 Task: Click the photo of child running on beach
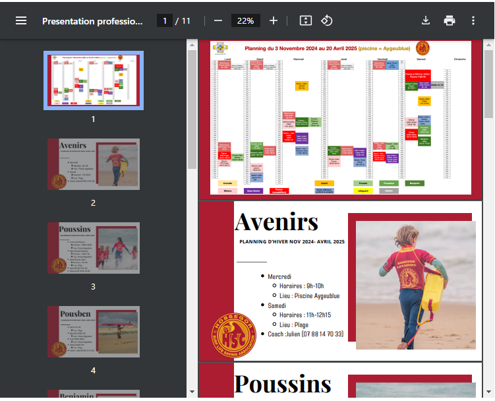[415, 285]
